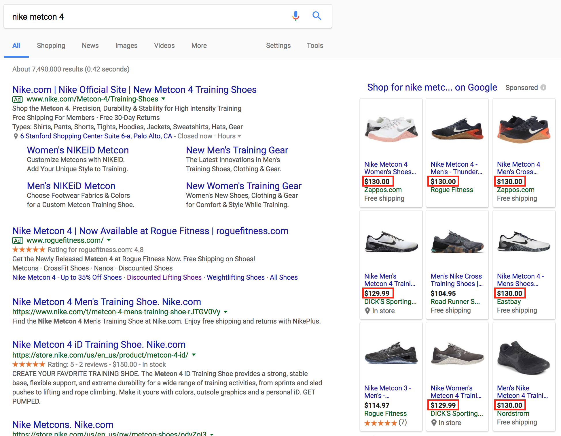Click the Ad badge for roguefitness.com
561x436 pixels.
point(18,240)
